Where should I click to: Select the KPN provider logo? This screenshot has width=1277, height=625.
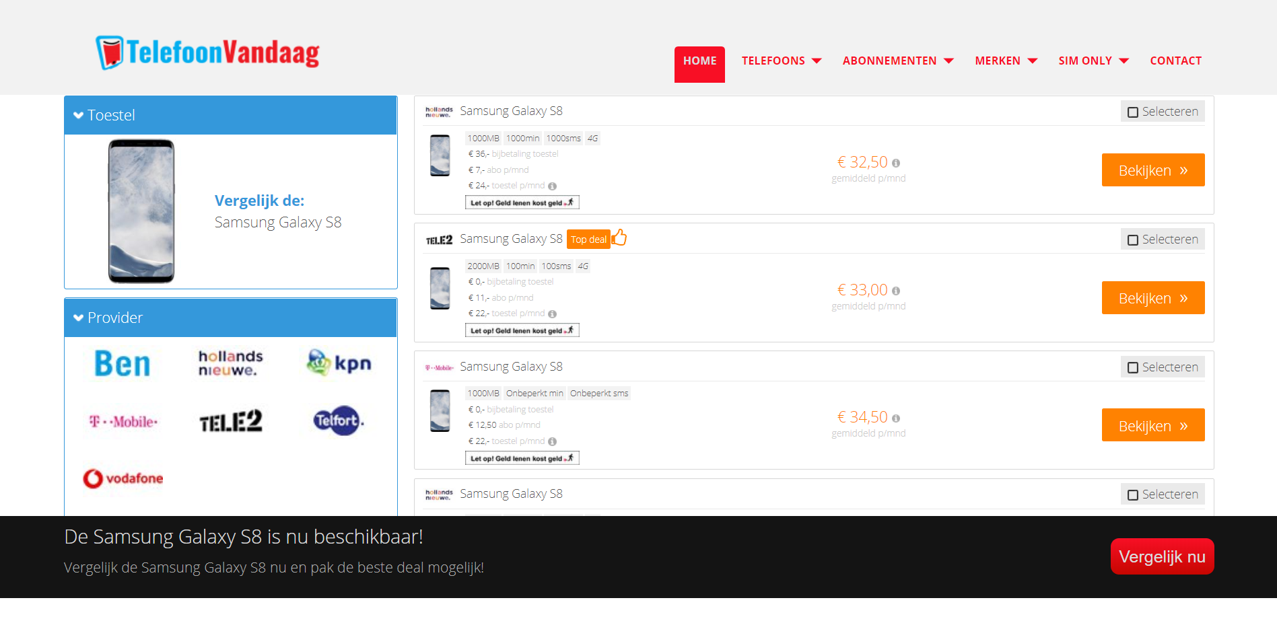339,363
